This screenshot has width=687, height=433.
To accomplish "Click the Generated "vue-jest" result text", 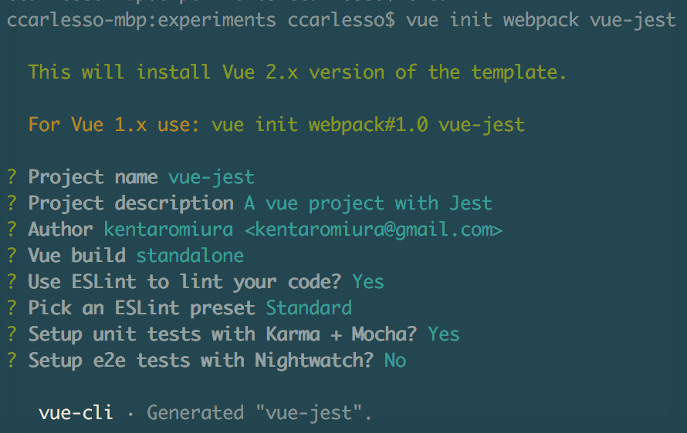I will click(x=259, y=413).
